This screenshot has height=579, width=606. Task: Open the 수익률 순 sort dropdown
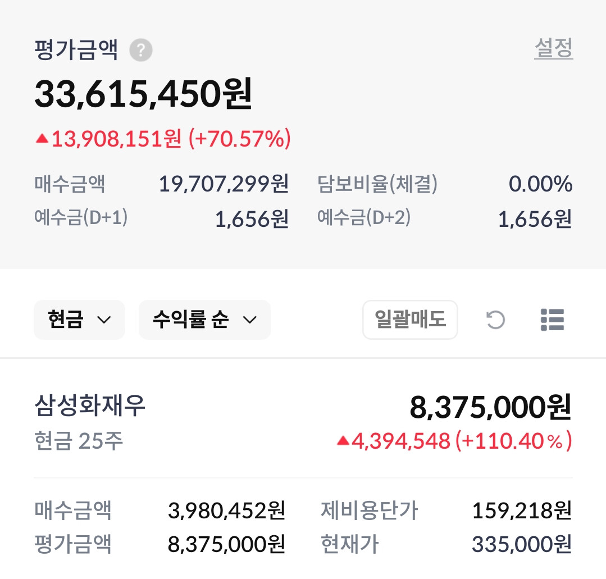[x=204, y=320]
